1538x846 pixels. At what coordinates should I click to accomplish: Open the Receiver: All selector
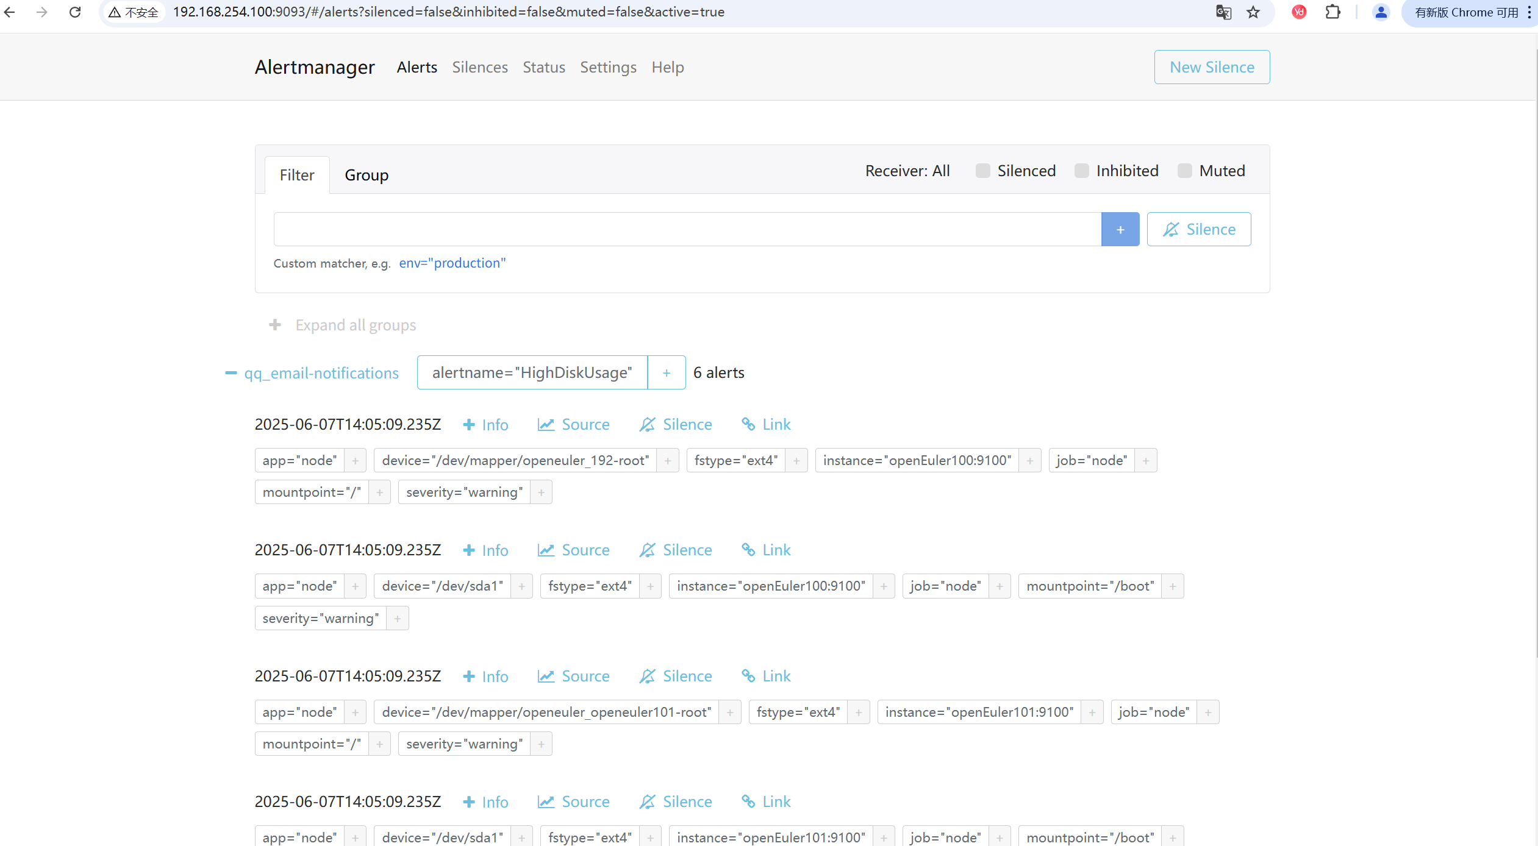[x=907, y=171]
